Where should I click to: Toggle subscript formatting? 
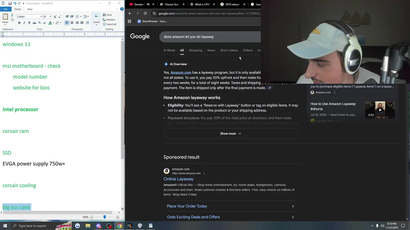pyautogui.click(x=39, y=23)
